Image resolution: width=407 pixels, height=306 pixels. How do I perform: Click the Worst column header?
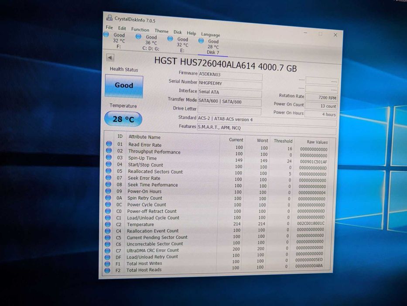click(263, 140)
